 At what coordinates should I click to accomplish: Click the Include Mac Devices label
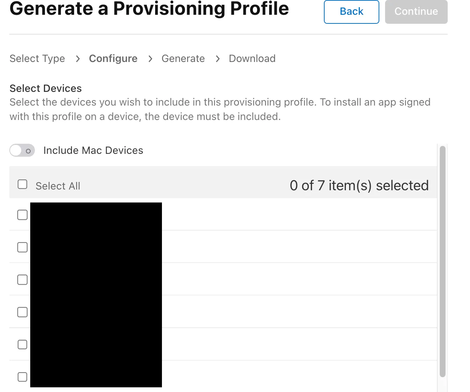[x=93, y=150]
